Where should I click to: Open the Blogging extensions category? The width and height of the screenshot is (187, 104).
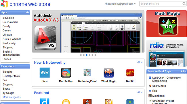click(7, 72)
